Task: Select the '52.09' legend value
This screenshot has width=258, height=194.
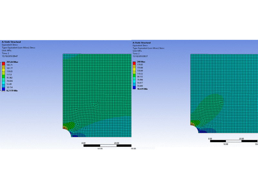Action: point(9,84)
